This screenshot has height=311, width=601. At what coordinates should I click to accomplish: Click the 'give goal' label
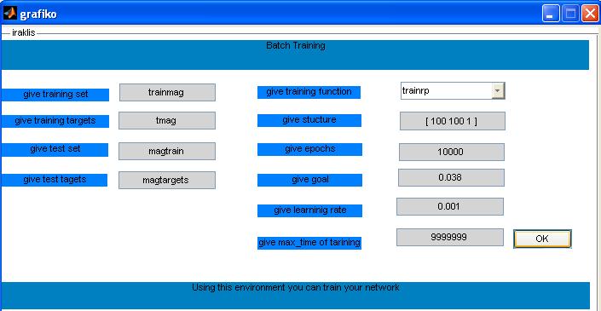click(309, 180)
